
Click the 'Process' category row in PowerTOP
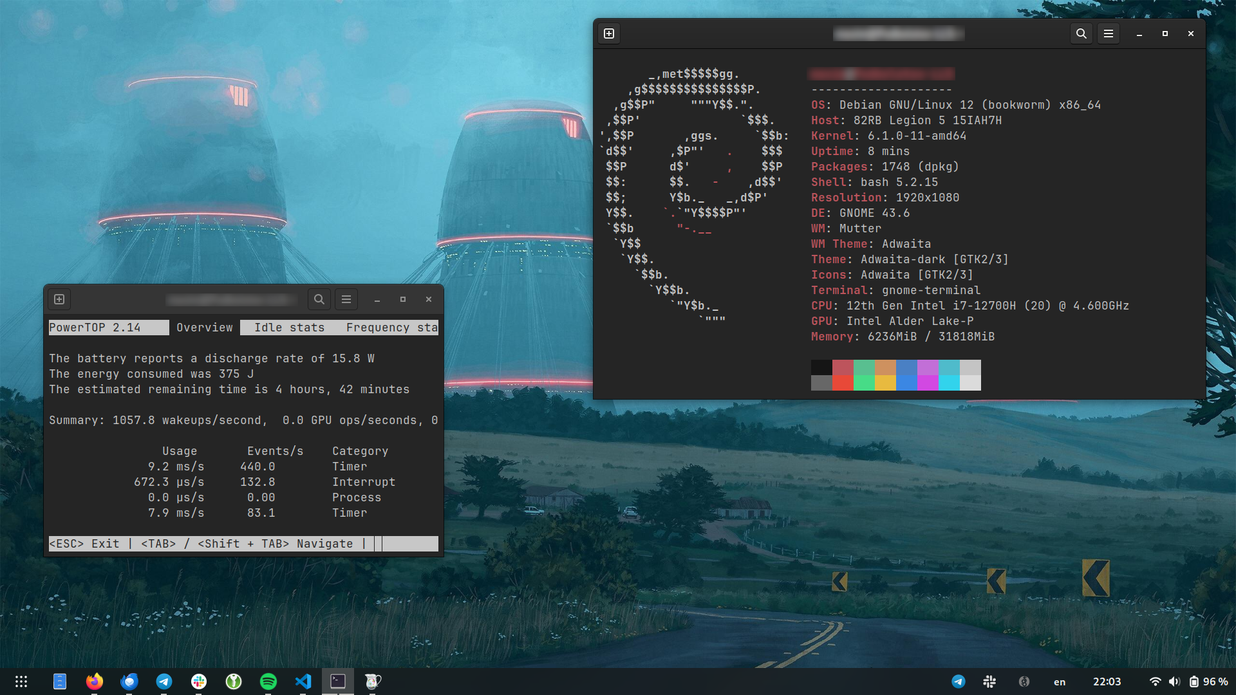(265, 497)
